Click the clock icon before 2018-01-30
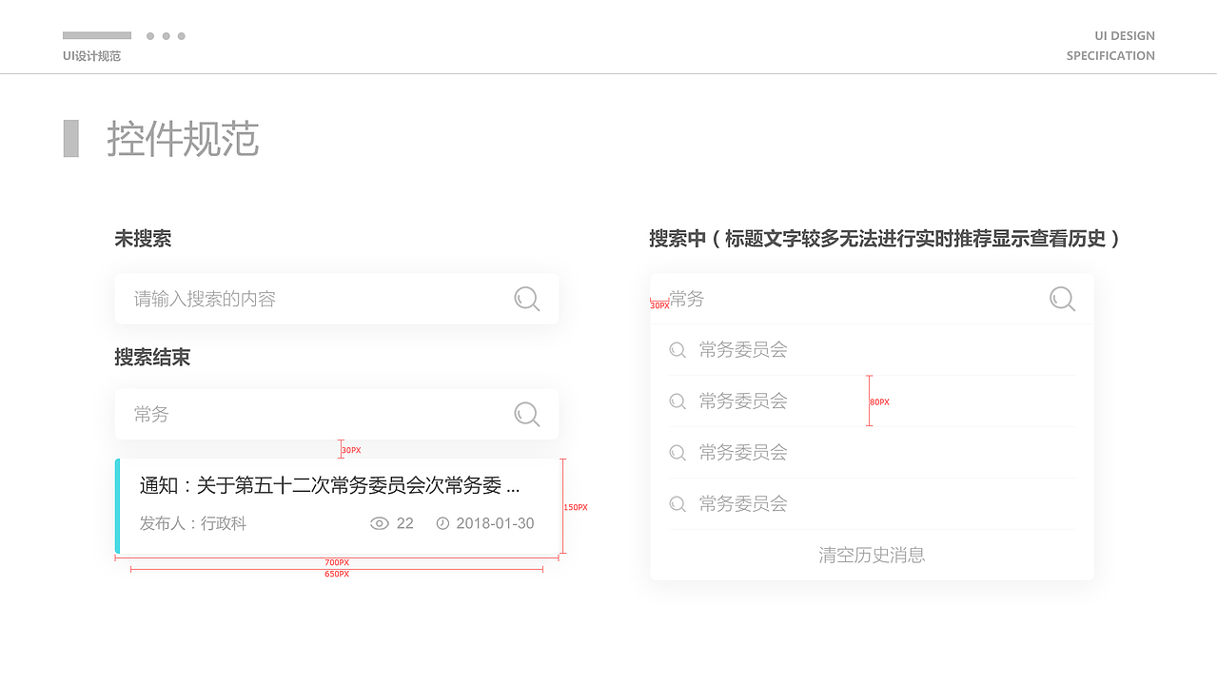The width and height of the screenshot is (1218, 685). tap(442, 523)
